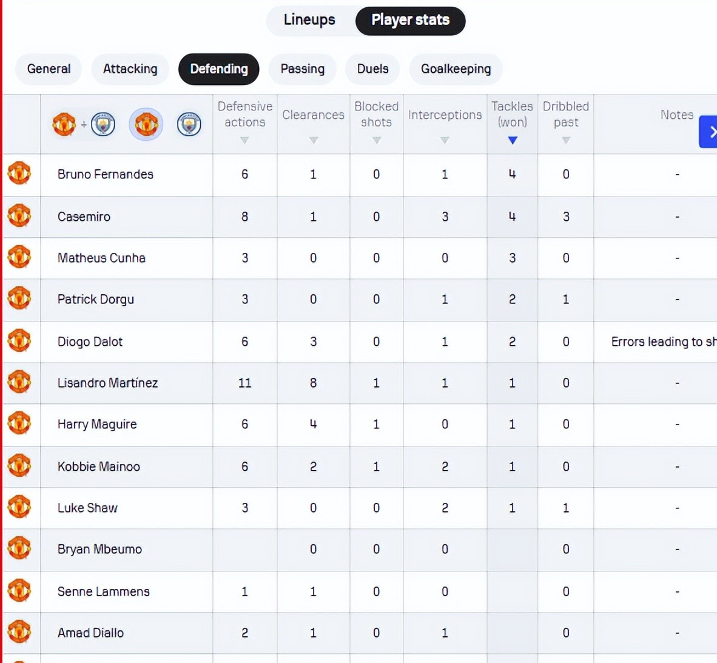Click Diogo Dalot's errors note cell
Screen dimensions: 717x663
pyautogui.click(x=662, y=342)
